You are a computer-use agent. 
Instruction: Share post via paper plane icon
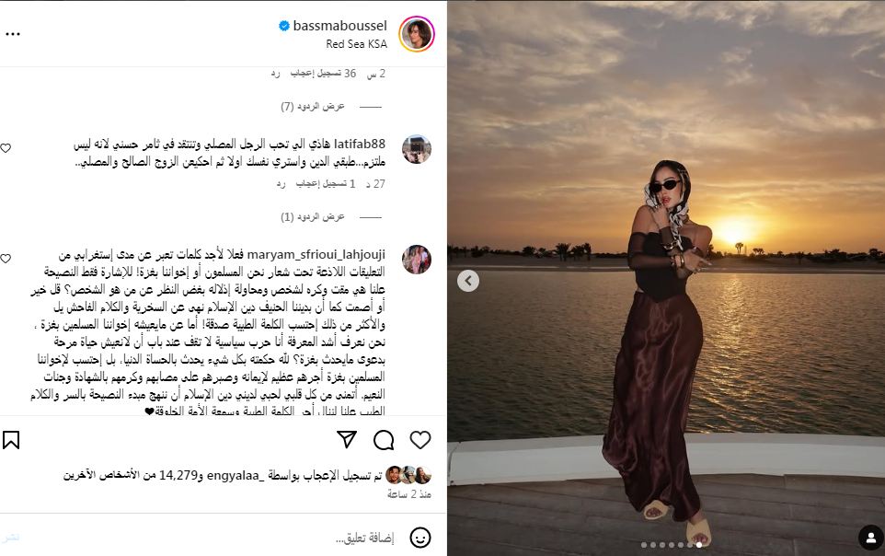347,440
